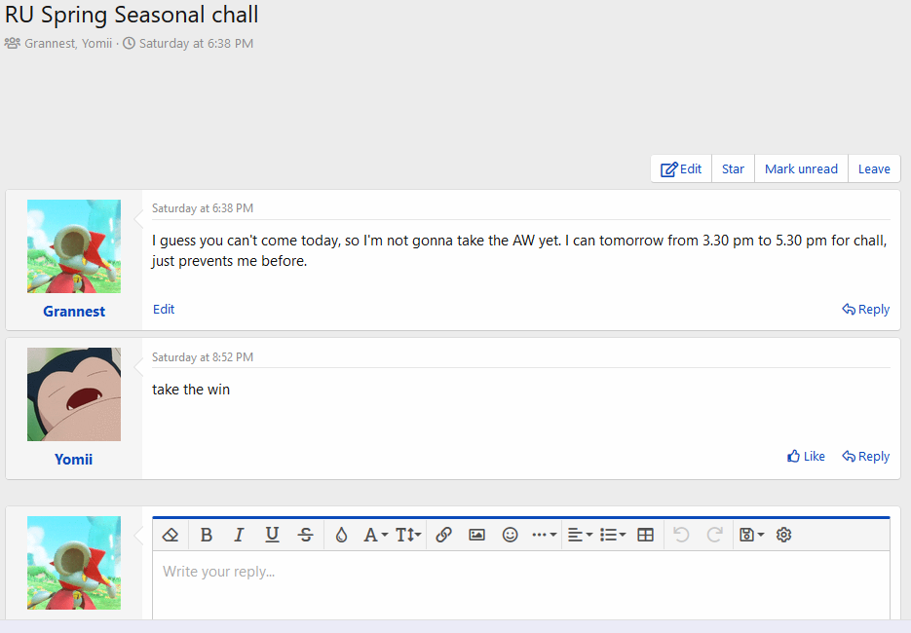This screenshot has height=633, width=911.
Task: Click the Leave conversation button
Action: coord(874,169)
